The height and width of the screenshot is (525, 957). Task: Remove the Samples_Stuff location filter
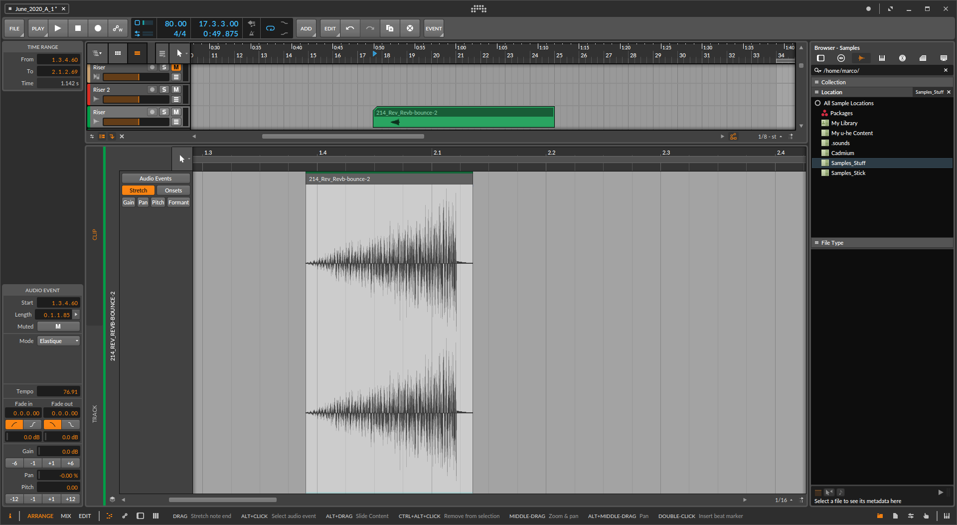coord(949,92)
